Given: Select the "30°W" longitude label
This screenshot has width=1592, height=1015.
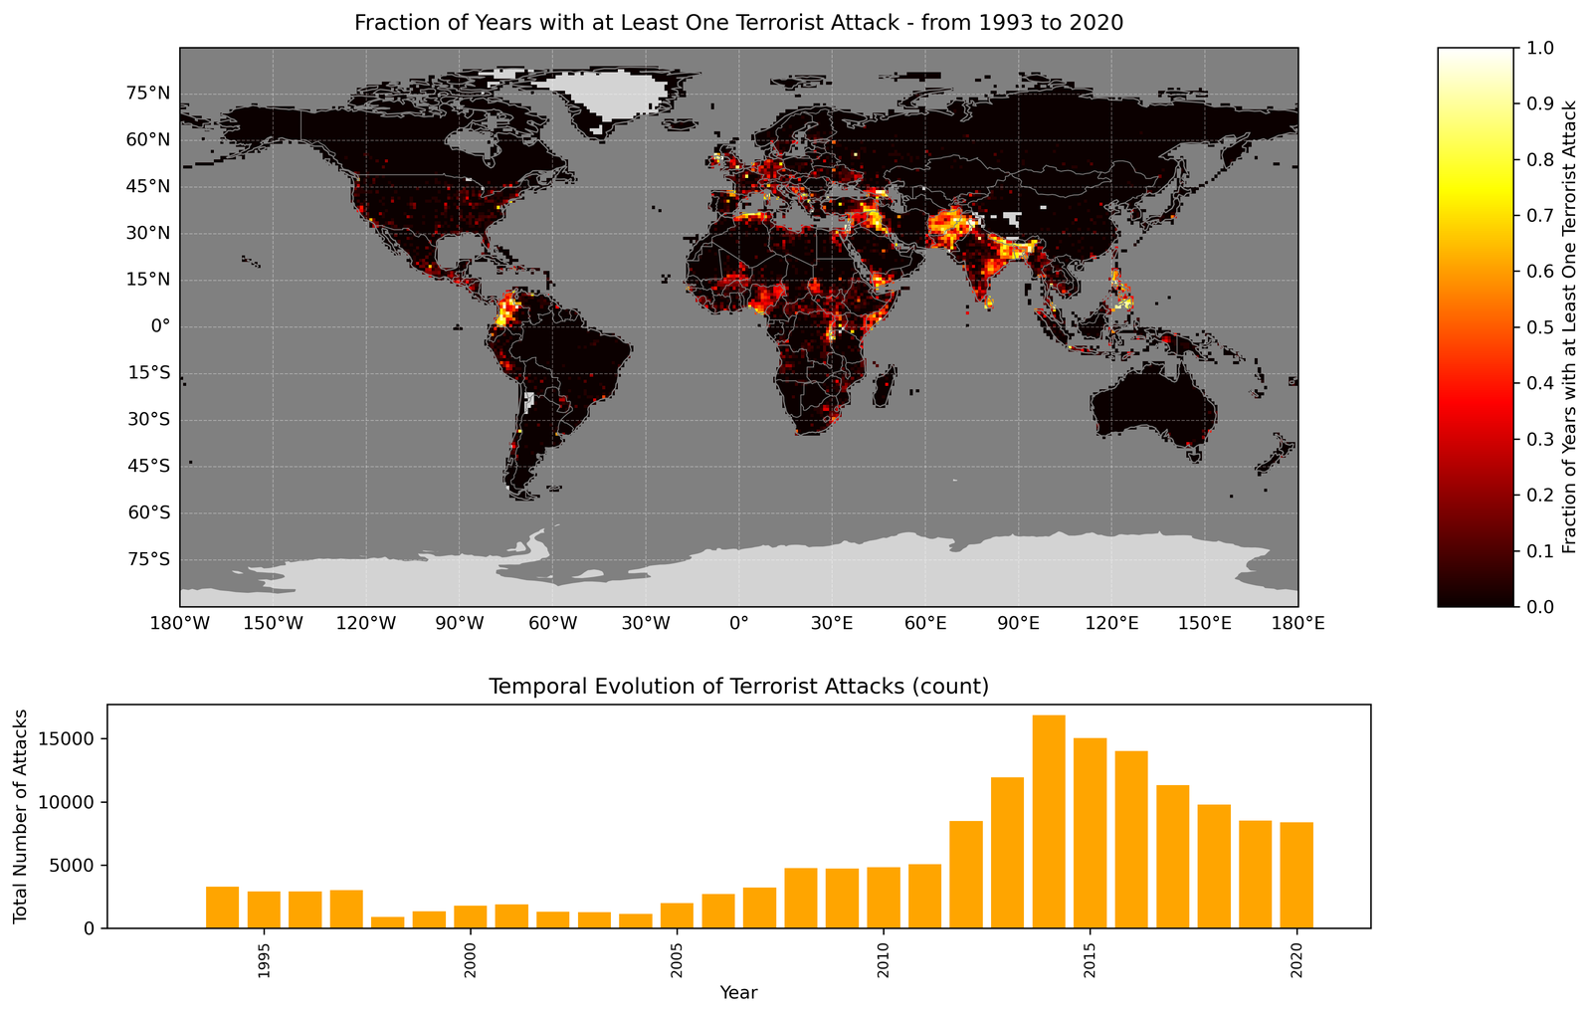Looking at the screenshot, I should pos(646,624).
